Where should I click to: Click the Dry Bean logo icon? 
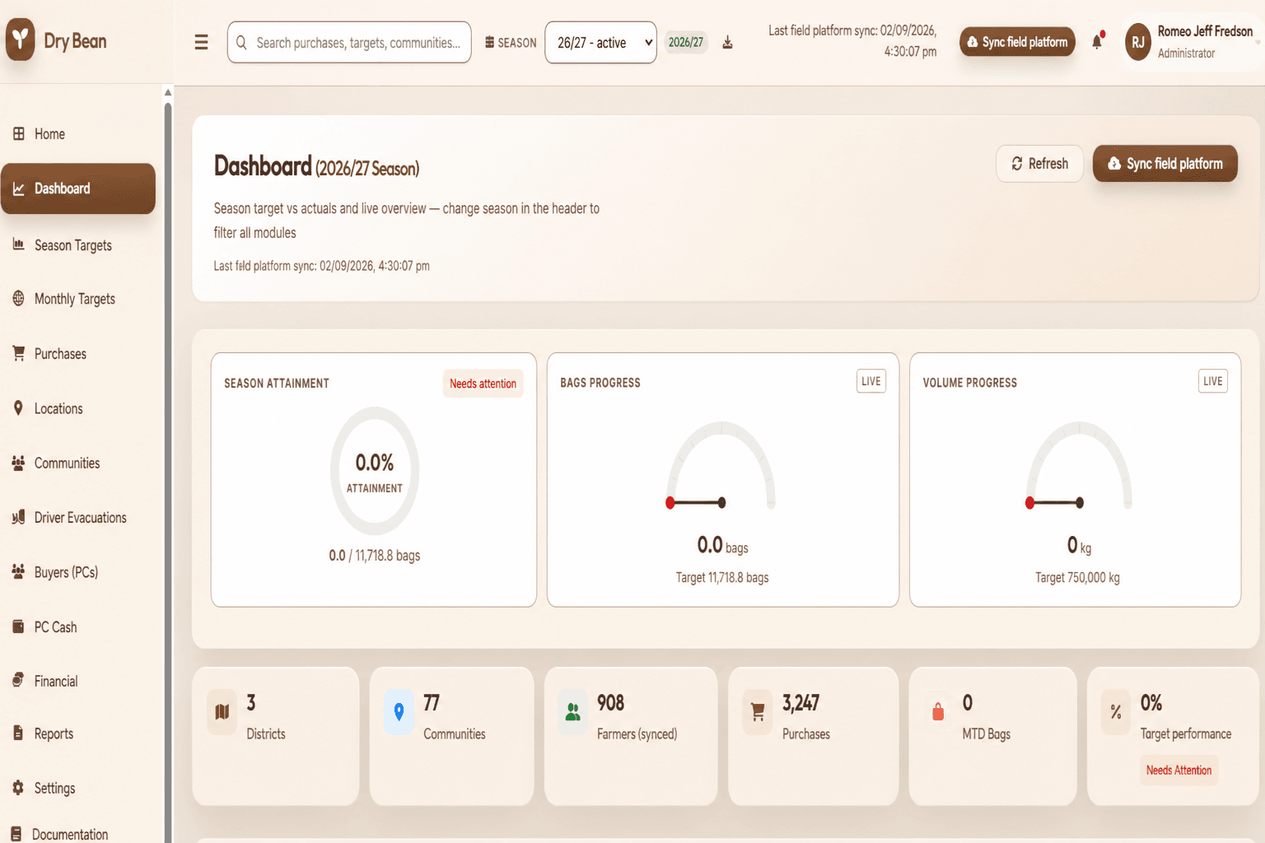(21, 40)
